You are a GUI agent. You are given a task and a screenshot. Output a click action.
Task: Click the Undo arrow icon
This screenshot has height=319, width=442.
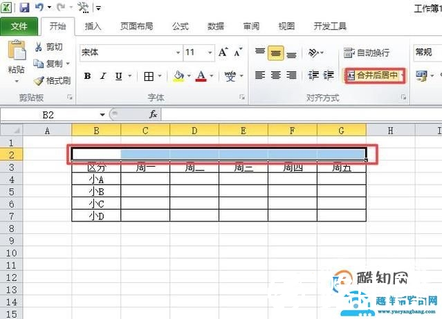point(39,7)
